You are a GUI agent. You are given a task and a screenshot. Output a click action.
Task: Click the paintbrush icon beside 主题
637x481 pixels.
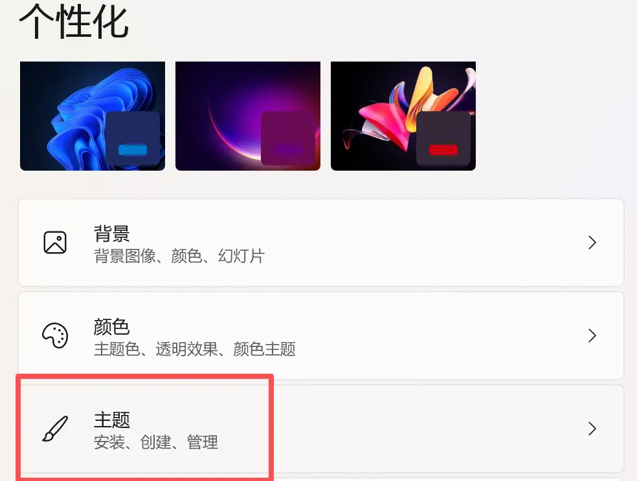(x=55, y=429)
